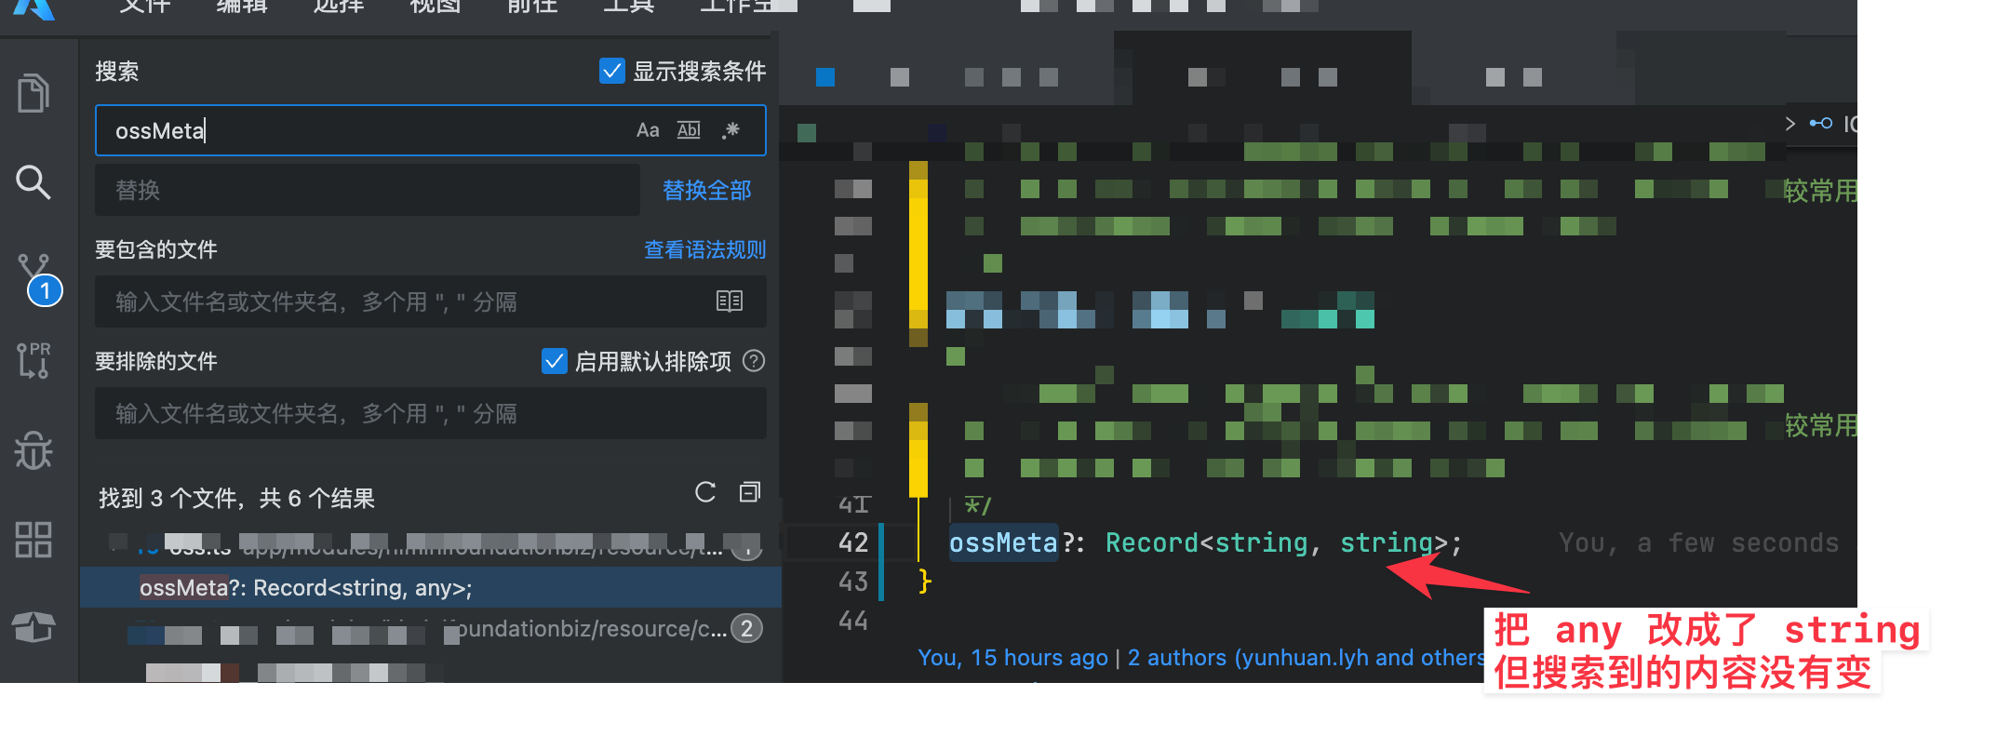Image resolution: width=1997 pixels, height=736 pixels.
Task: Refresh the search results
Action: point(705,492)
